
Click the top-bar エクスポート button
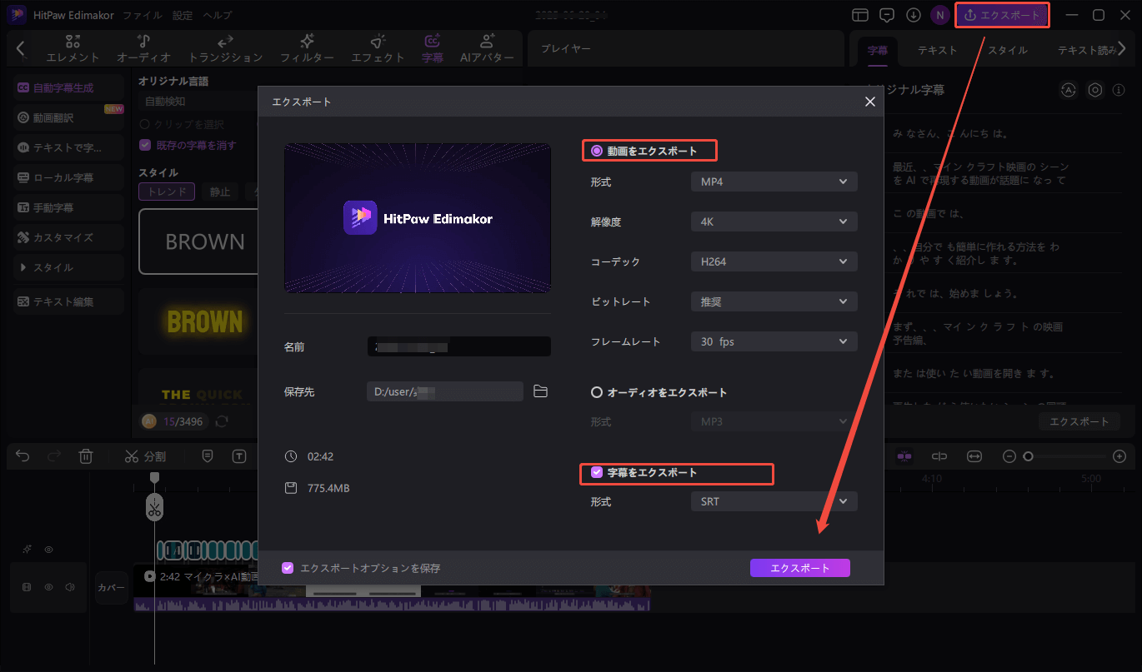[1002, 15]
